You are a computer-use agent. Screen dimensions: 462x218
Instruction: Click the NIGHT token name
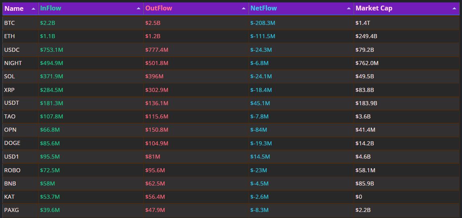(13, 63)
